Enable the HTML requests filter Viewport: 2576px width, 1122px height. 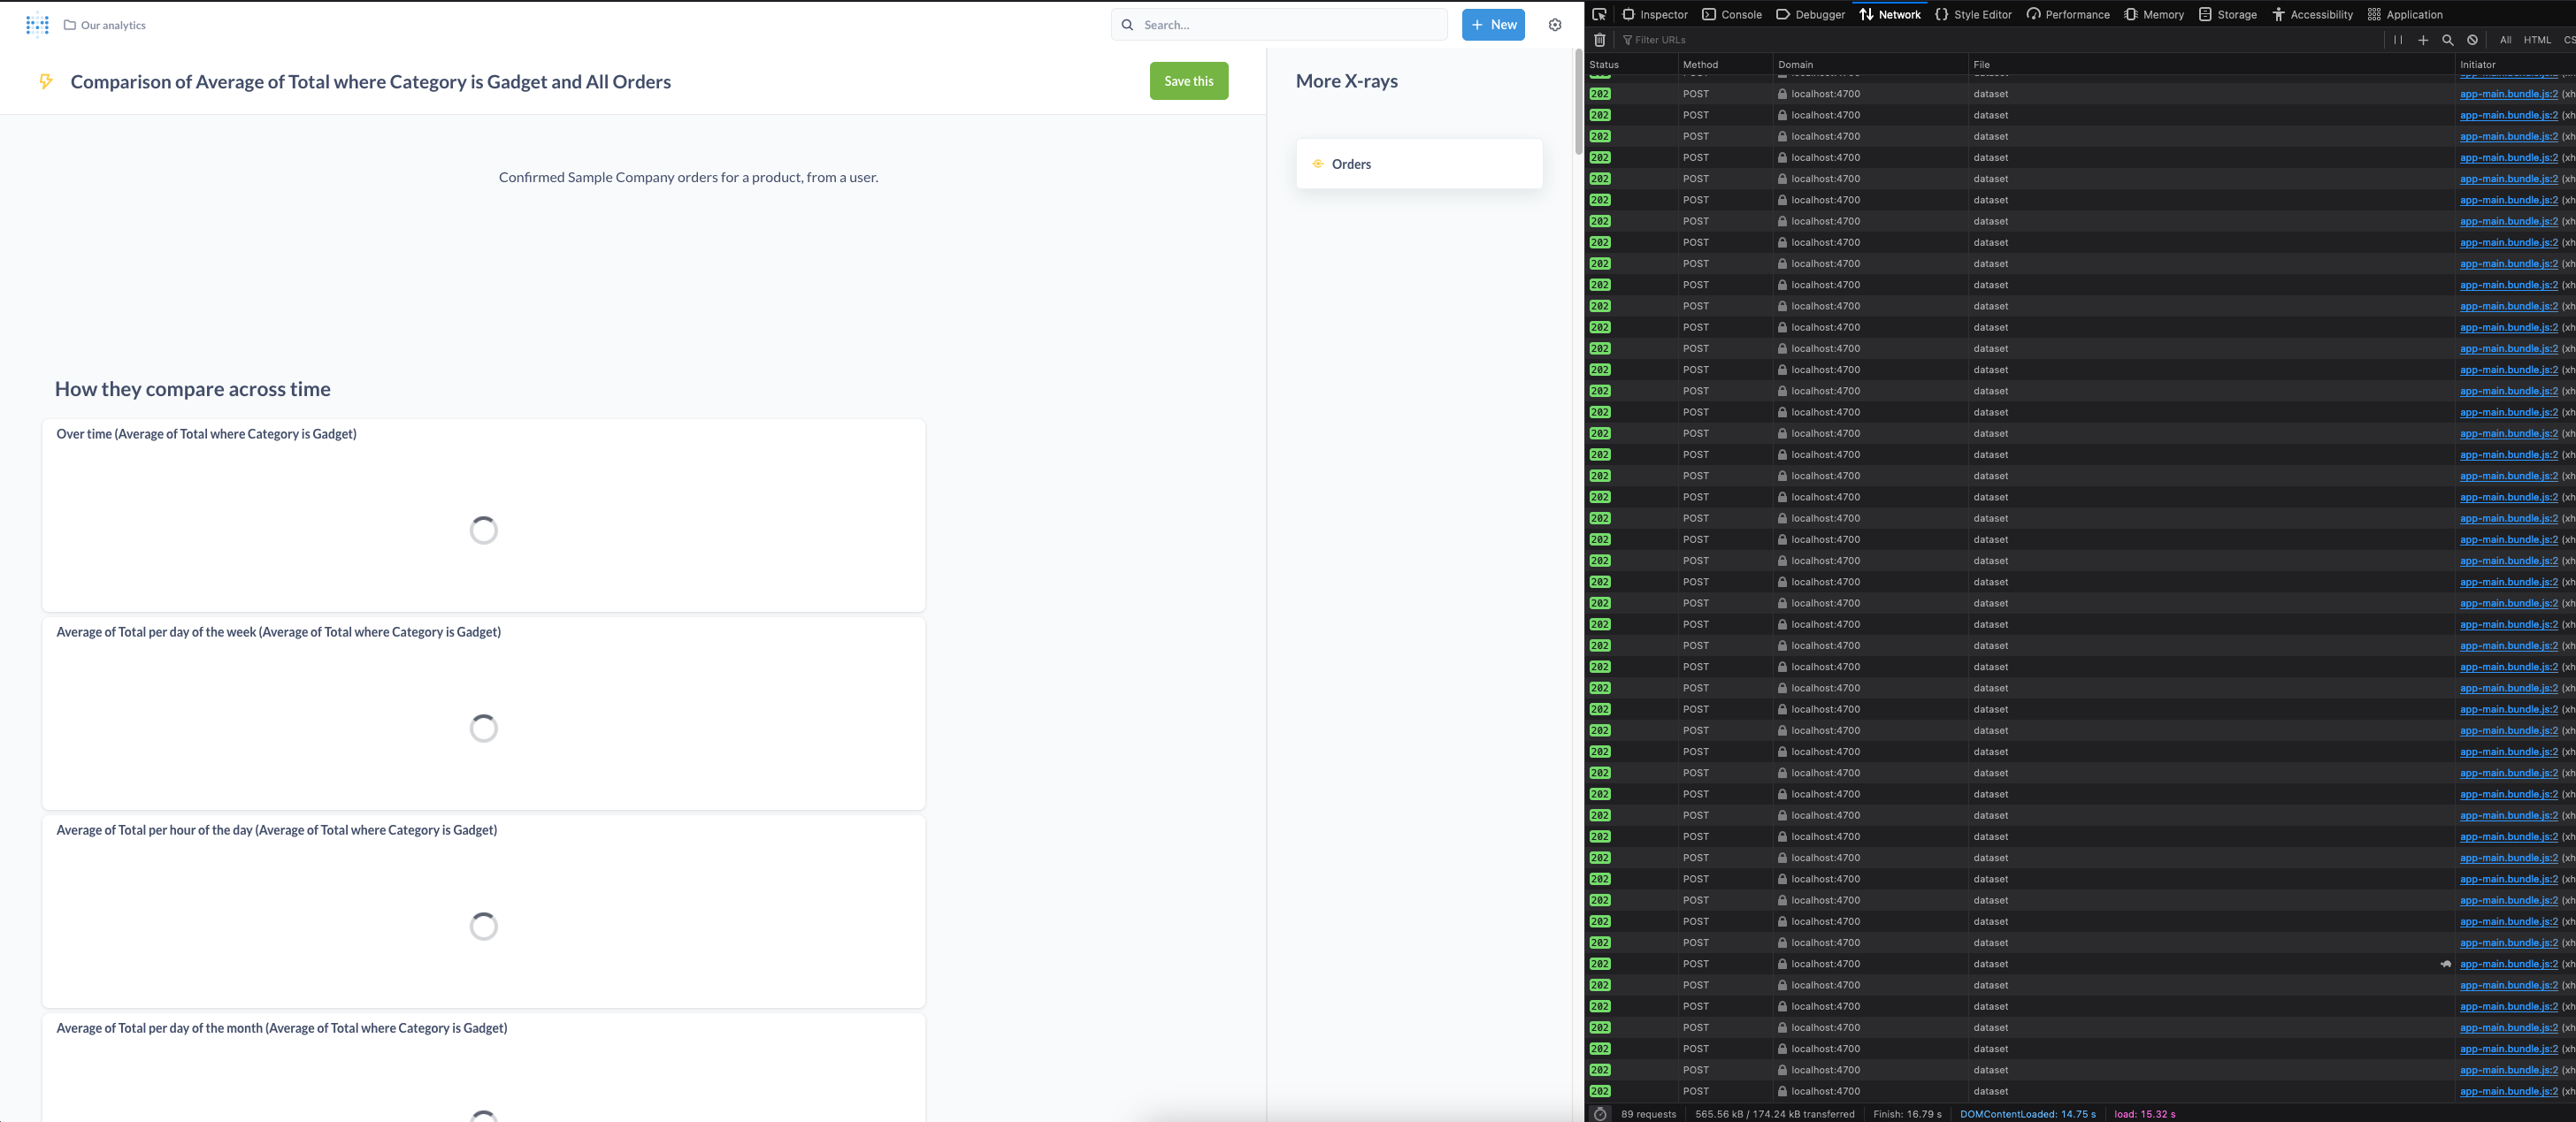(x=2537, y=40)
